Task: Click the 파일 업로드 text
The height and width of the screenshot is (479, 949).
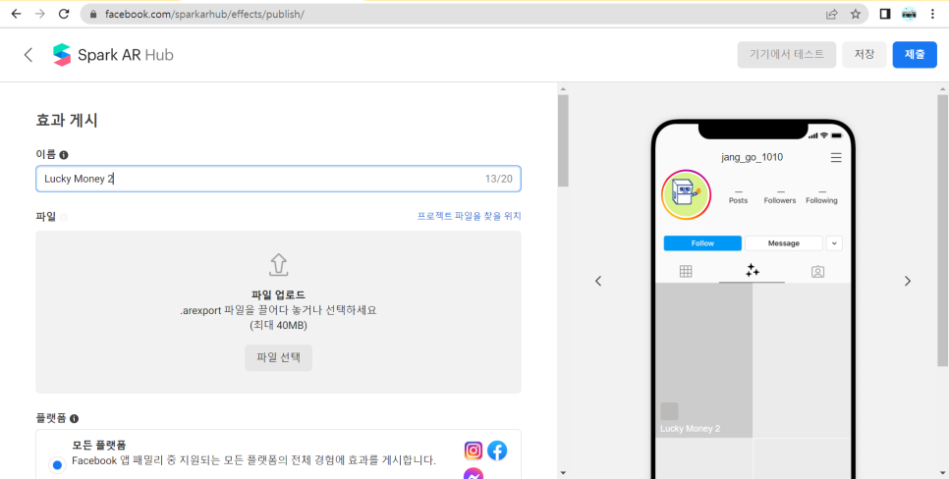Action: 278,295
